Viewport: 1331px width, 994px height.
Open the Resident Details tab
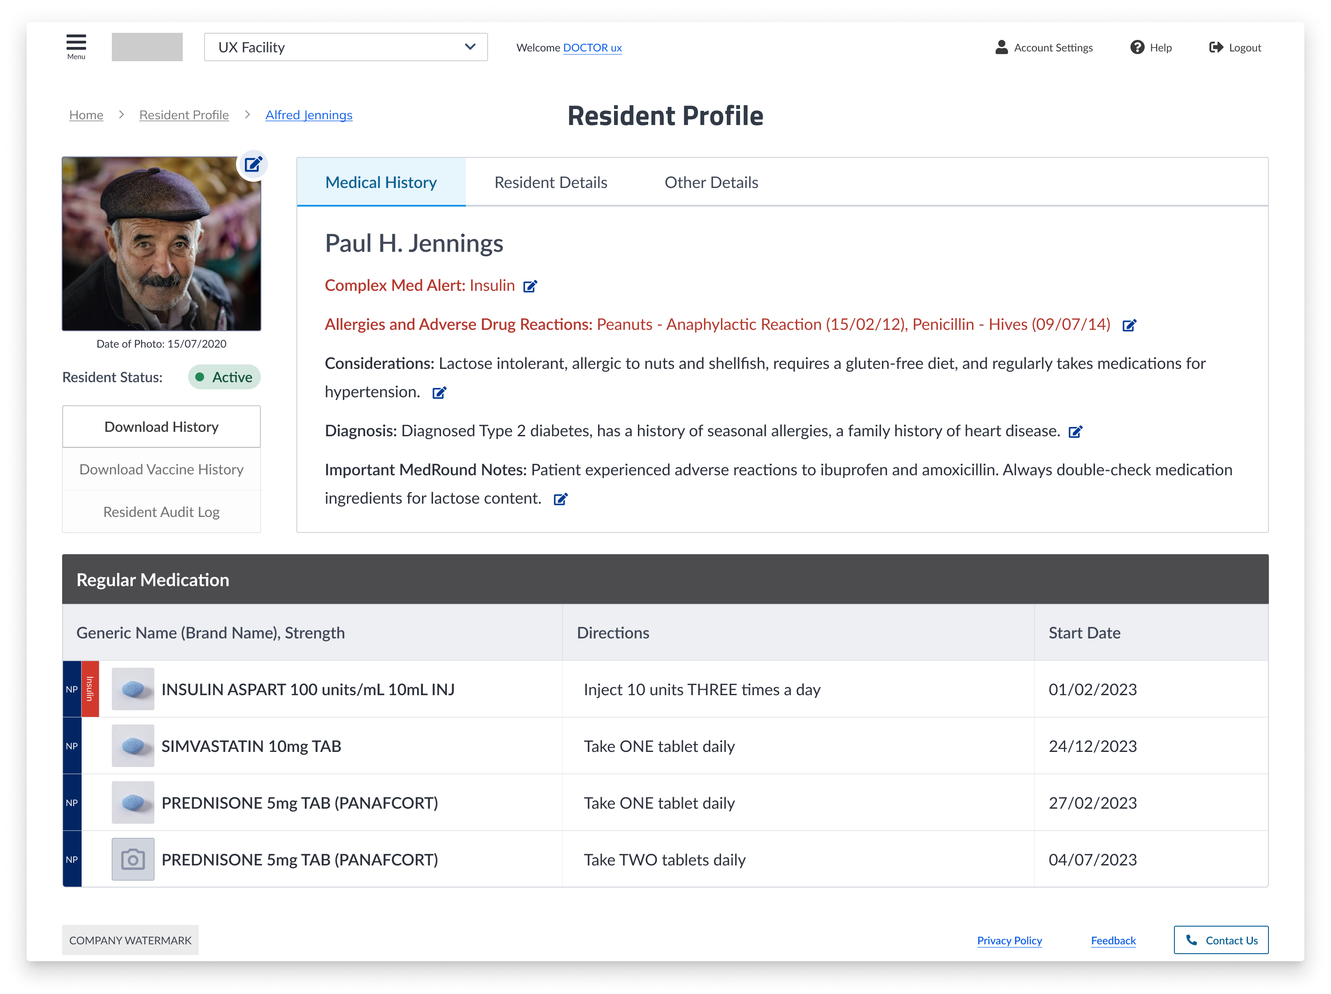tap(551, 182)
